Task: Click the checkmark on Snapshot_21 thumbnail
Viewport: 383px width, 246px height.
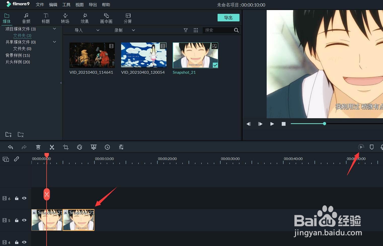Action: pos(215,65)
